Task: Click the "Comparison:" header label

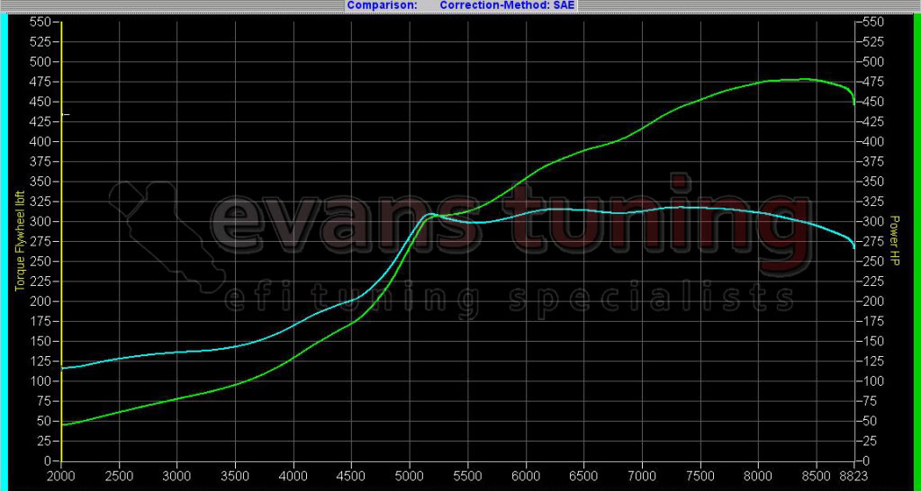Action: [x=383, y=5]
